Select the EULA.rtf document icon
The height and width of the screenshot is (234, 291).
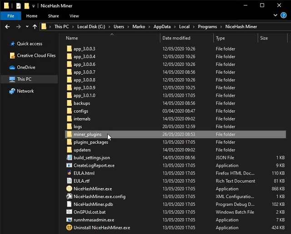69,181
